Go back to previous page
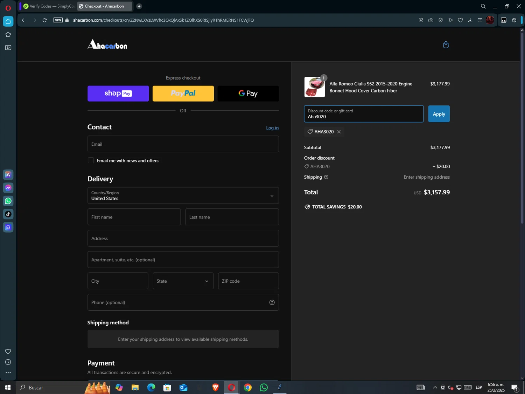The width and height of the screenshot is (525, 394). [x=23, y=20]
